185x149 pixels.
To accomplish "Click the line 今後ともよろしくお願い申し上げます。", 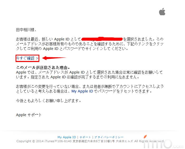I will [x=49, y=101].
